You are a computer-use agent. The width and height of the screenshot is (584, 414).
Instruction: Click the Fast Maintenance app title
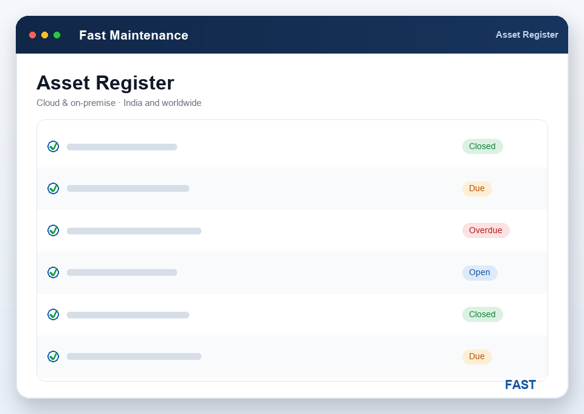click(x=134, y=35)
